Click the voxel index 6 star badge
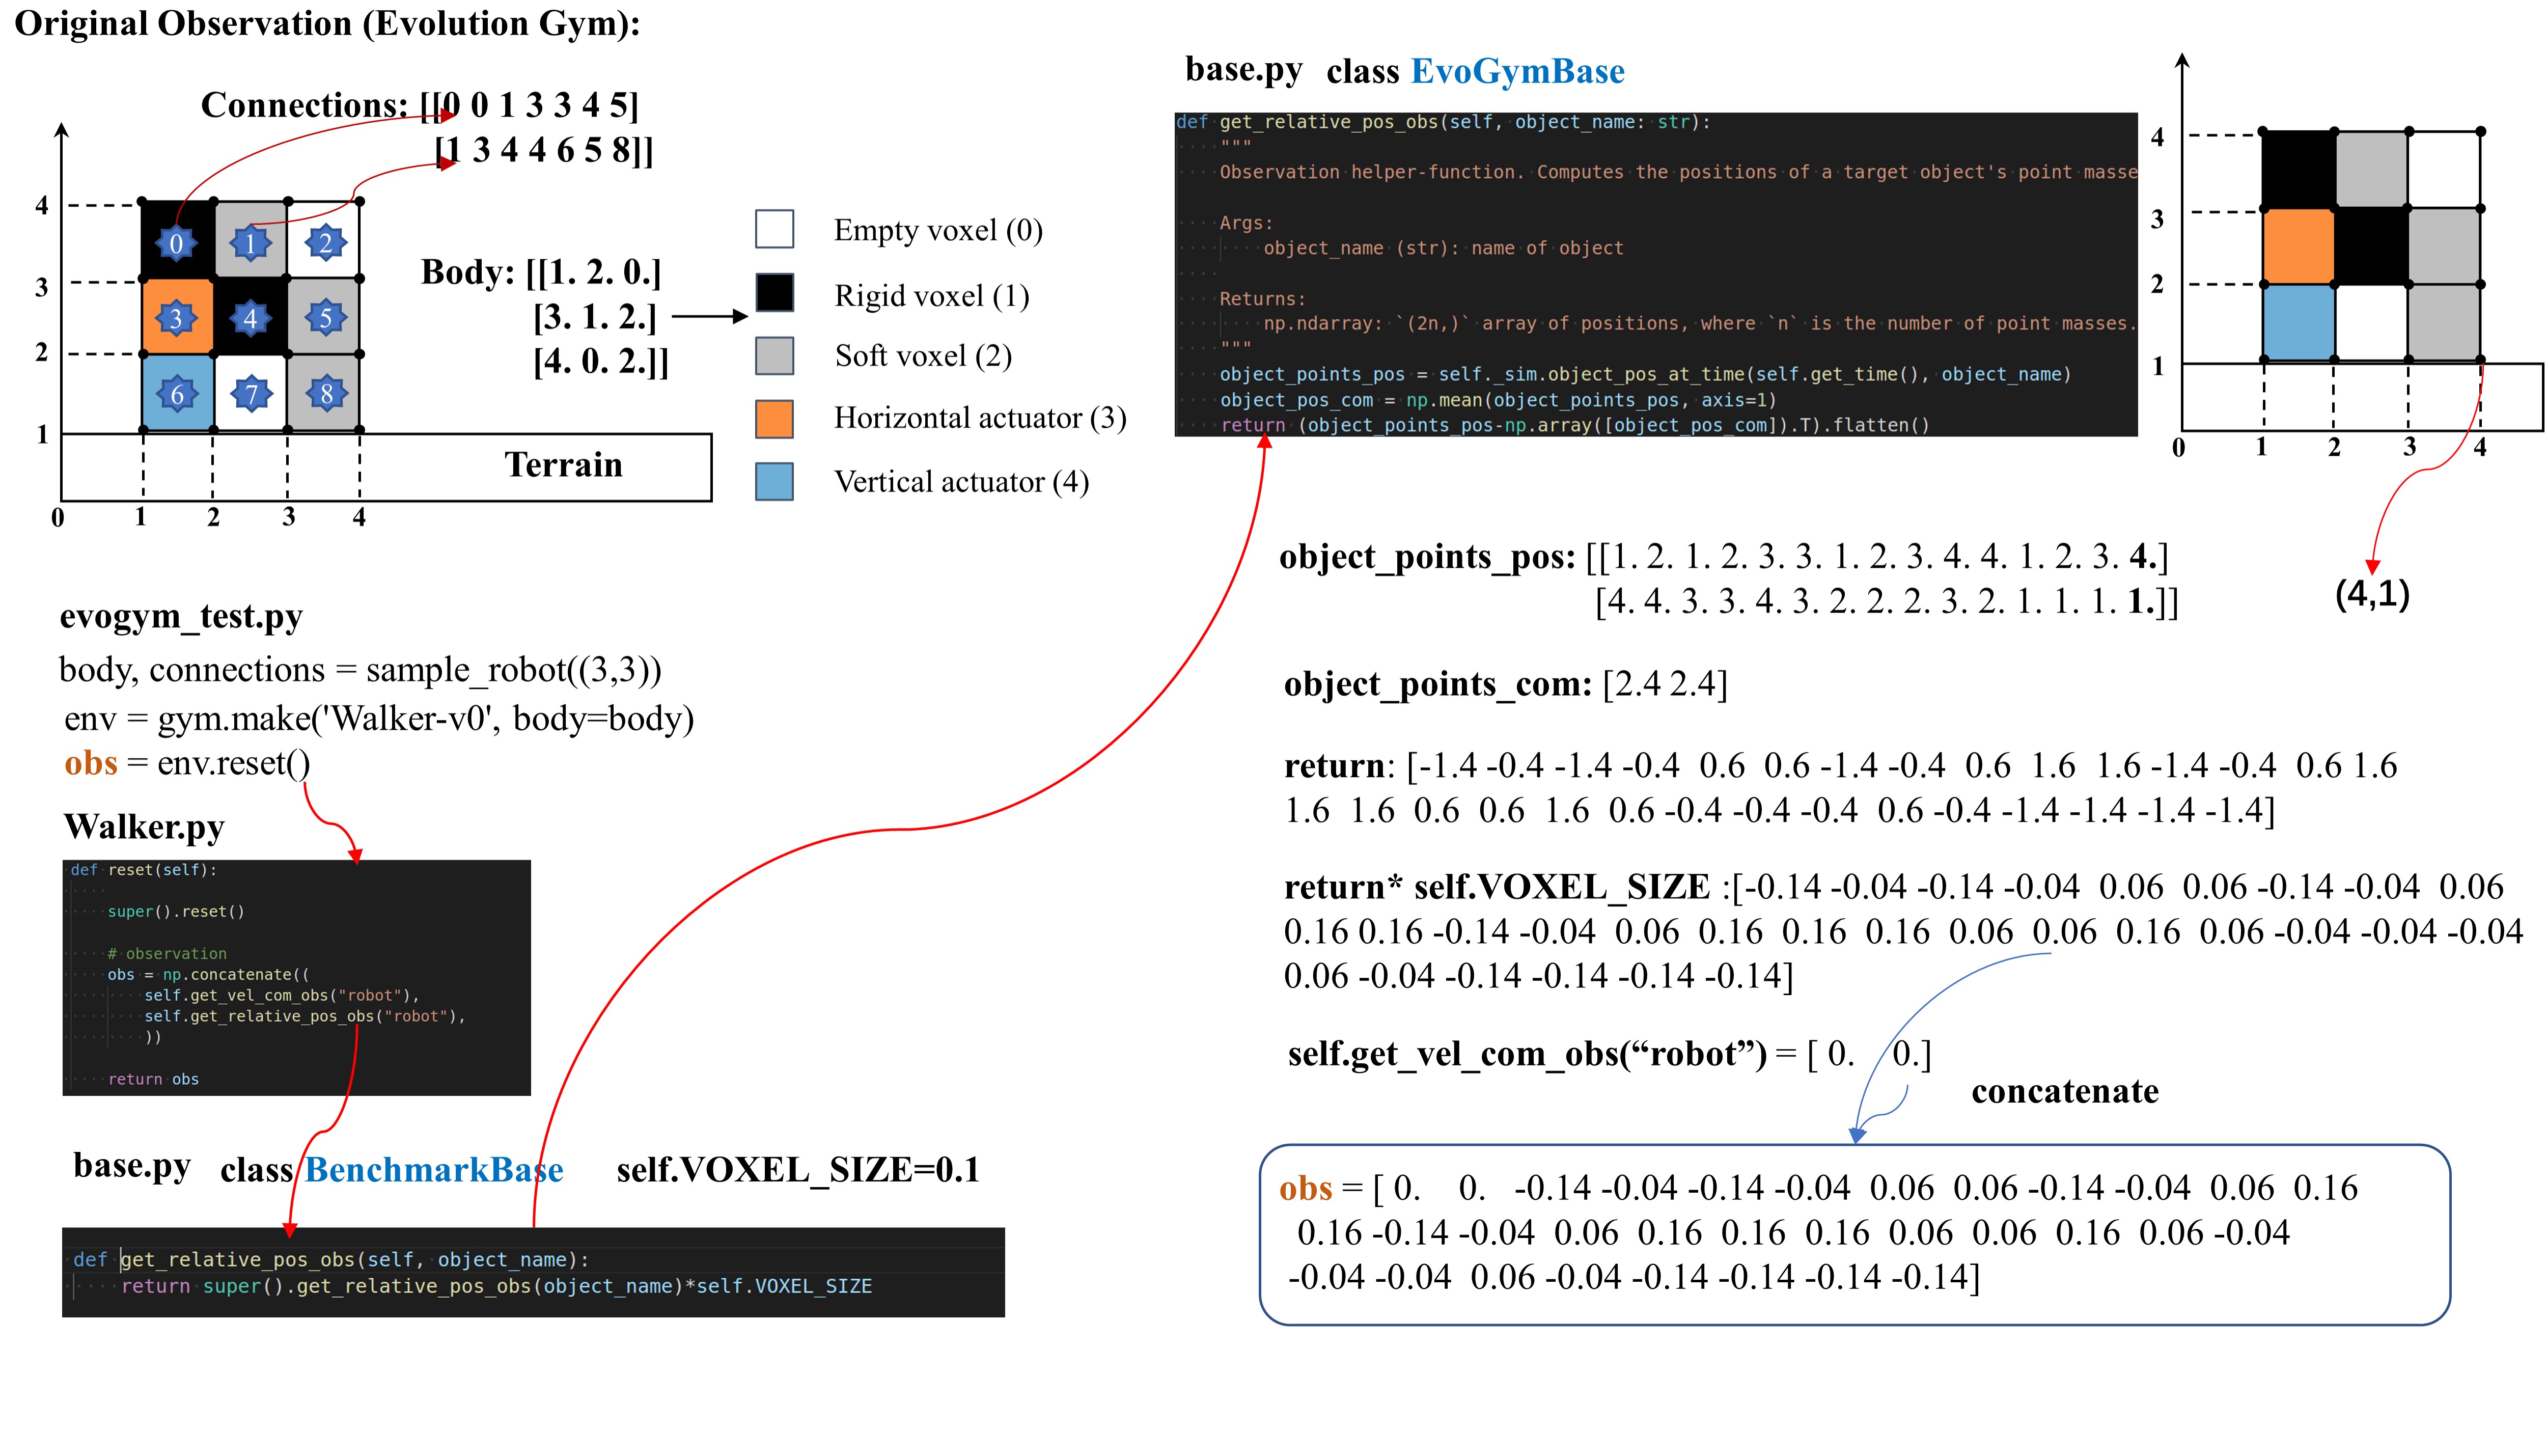The image size is (2546, 1432). click(177, 393)
